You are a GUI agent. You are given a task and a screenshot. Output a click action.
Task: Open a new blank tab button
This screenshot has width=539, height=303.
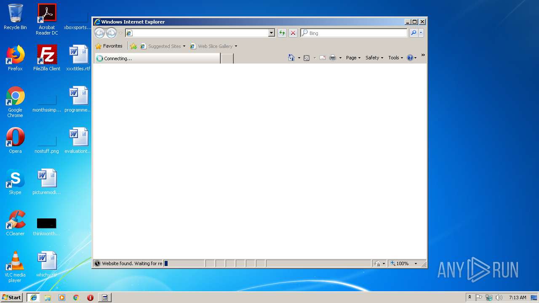[227, 58]
